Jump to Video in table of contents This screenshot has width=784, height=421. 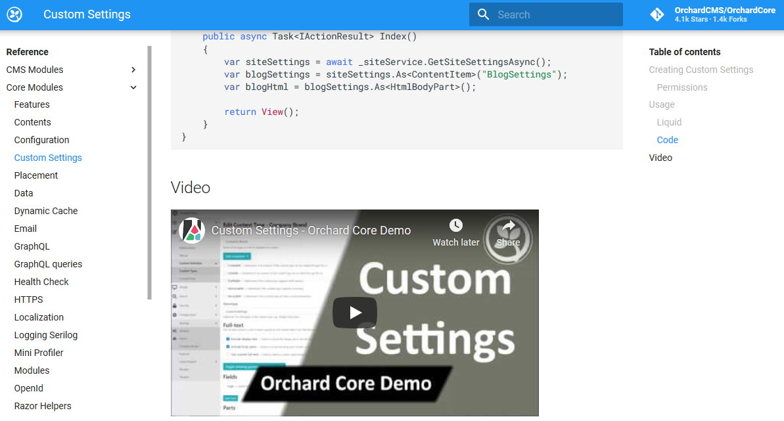[660, 158]
